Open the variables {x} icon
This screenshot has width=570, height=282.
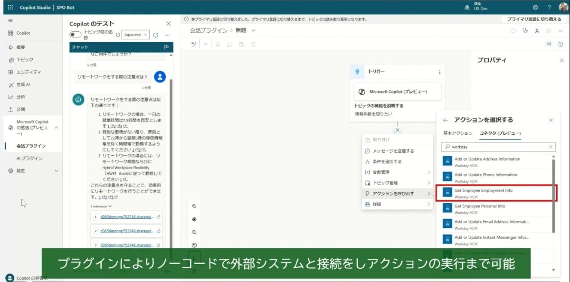coord(549,44)
